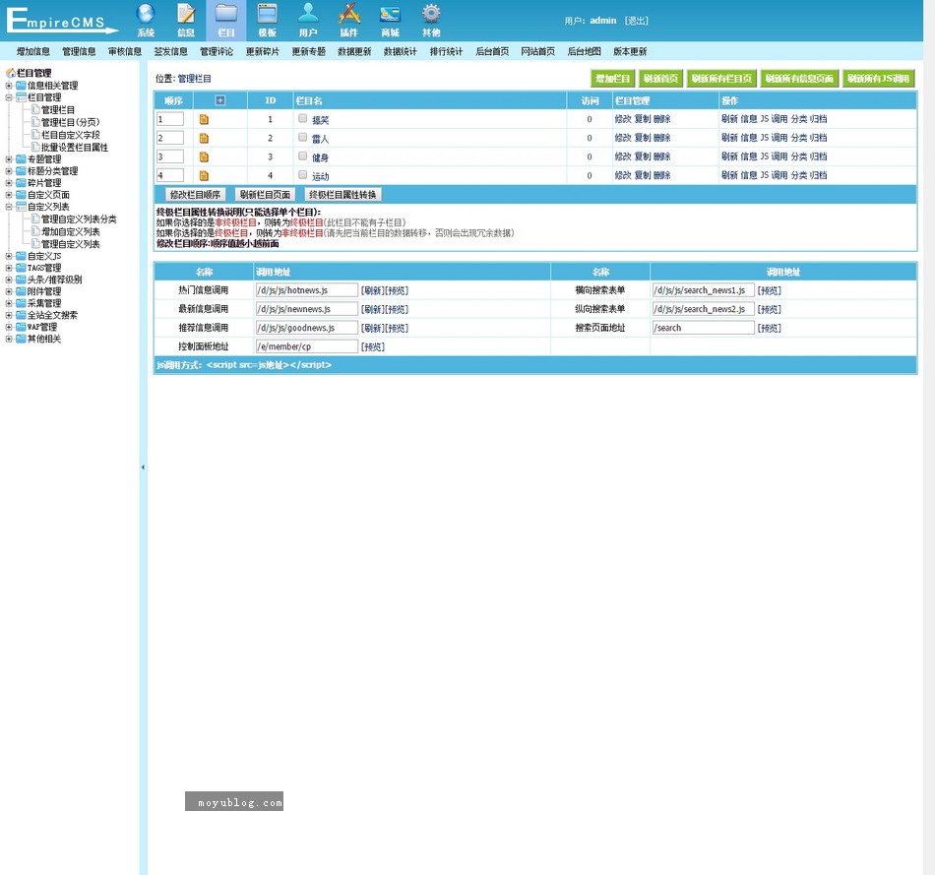
Task: Click the folder icon beside WAP管理
Action: pos(21,327)
